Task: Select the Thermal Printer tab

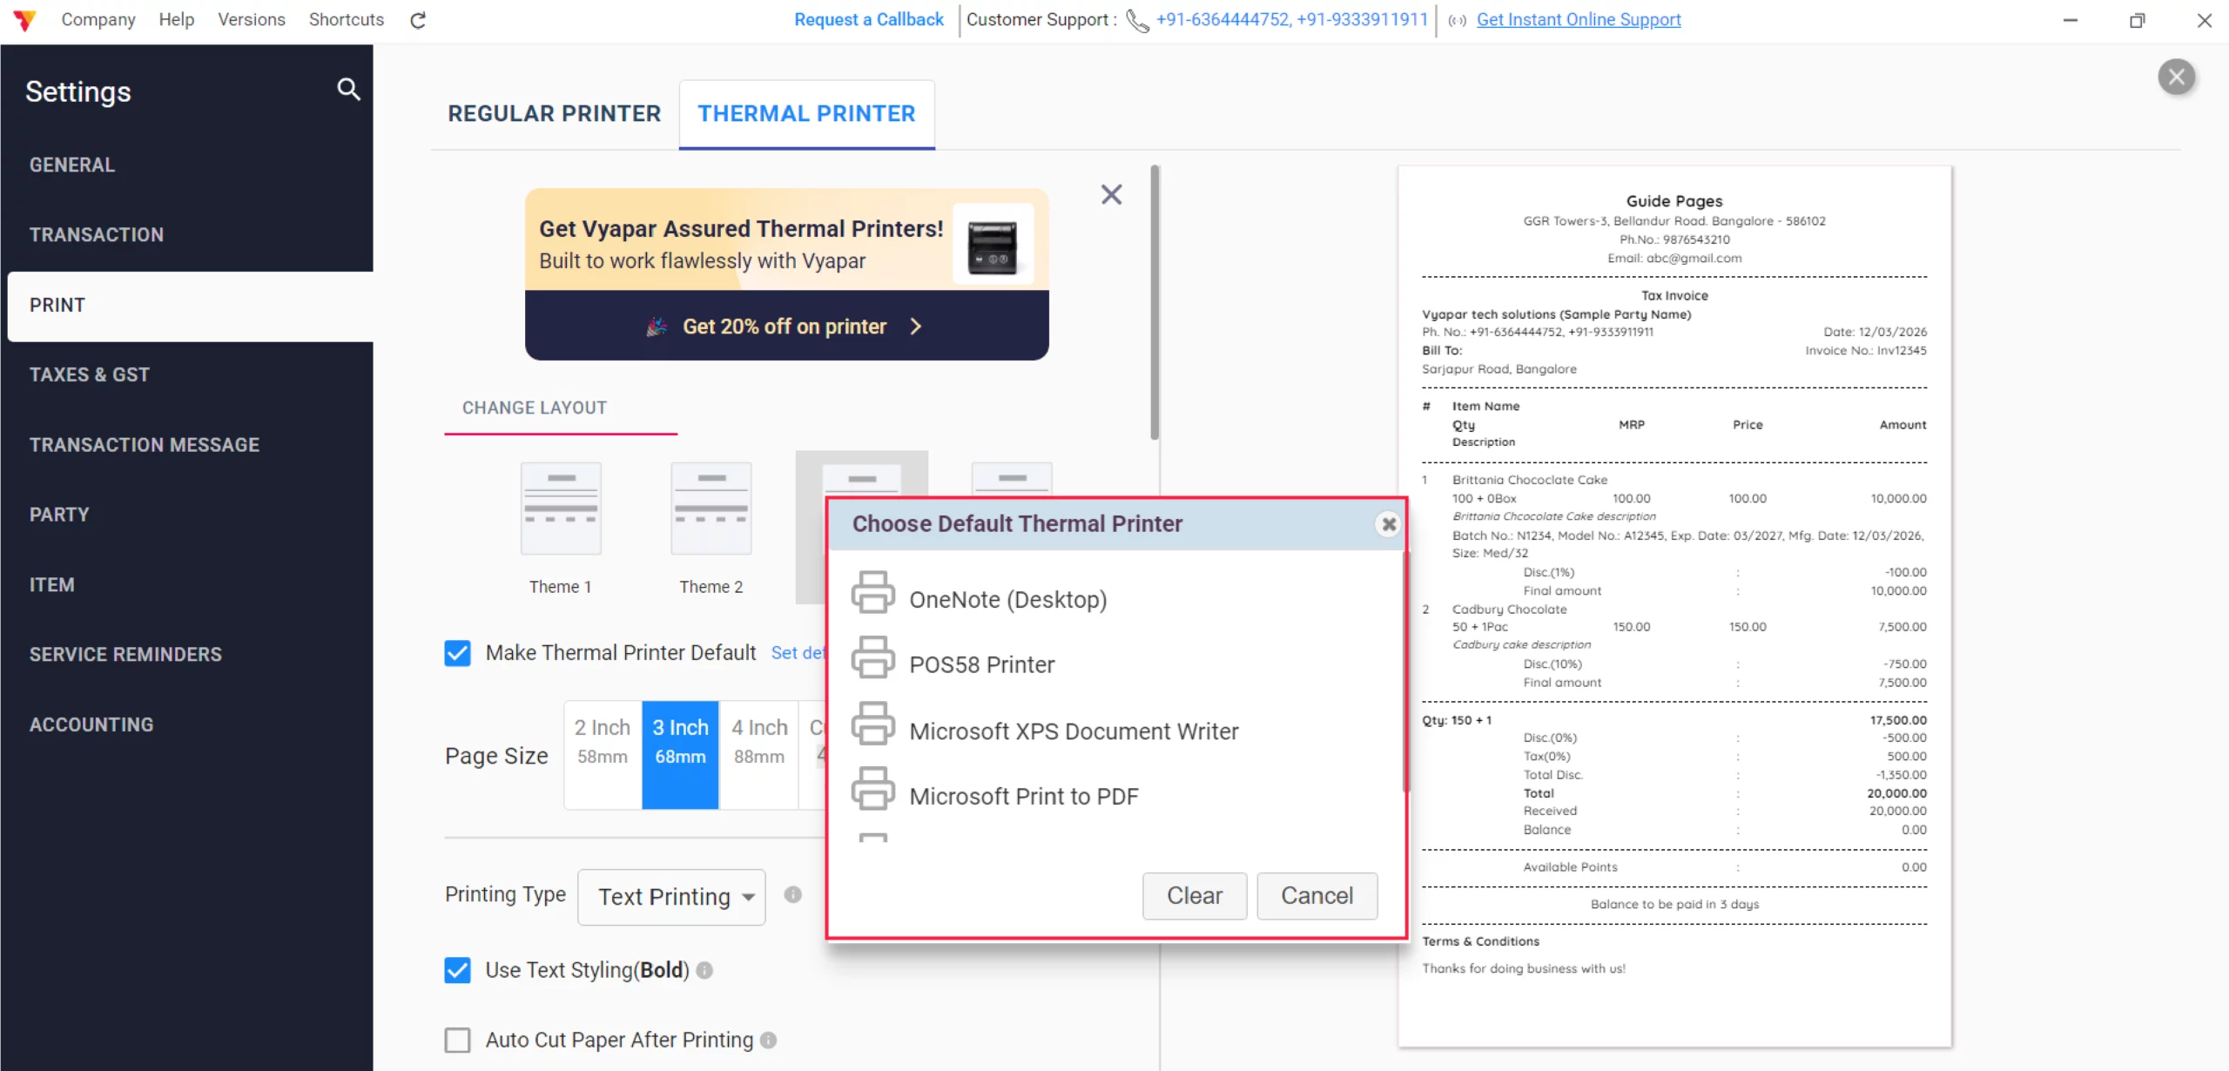Action: [x=806, y=113]
